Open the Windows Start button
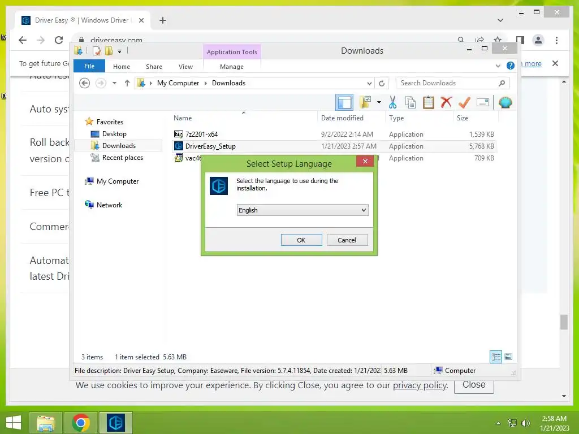 tap(14, 422)
